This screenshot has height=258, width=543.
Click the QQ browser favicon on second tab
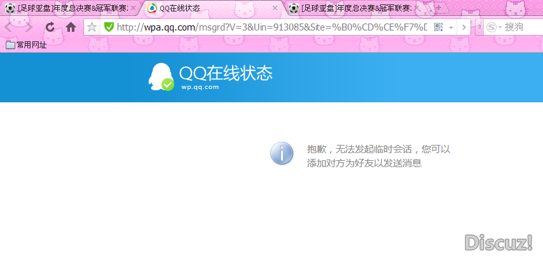point(152,8)
